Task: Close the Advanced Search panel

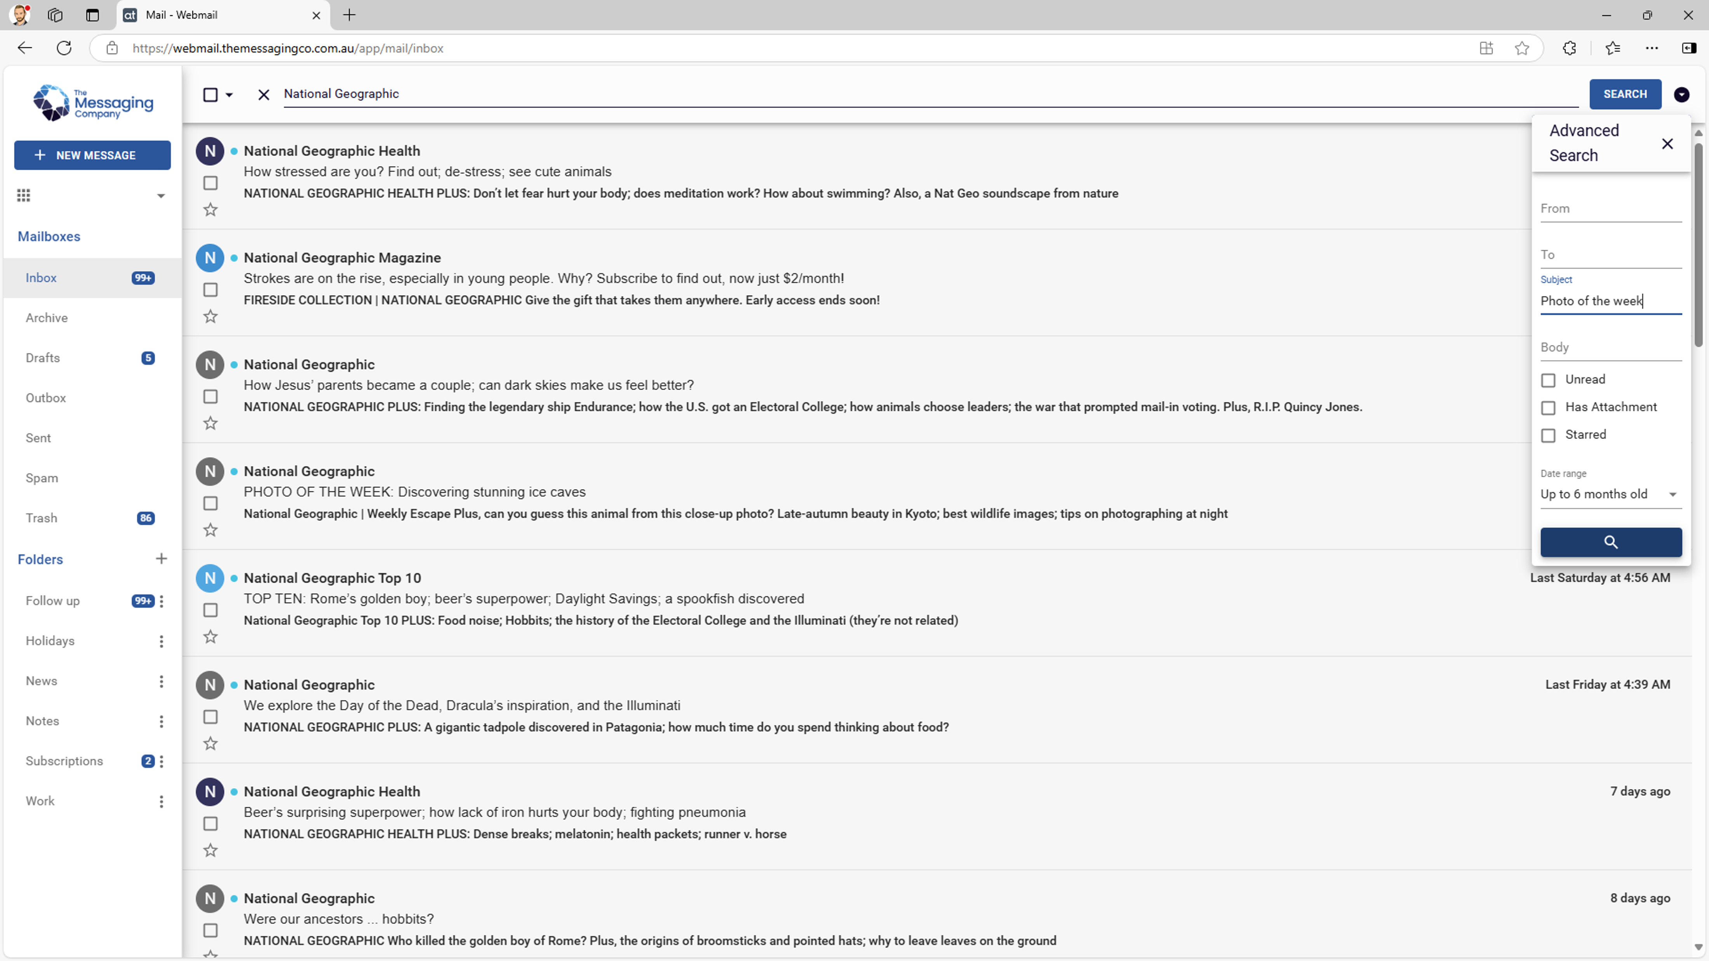Action: pyautogui.click(x=1667, y=143)
